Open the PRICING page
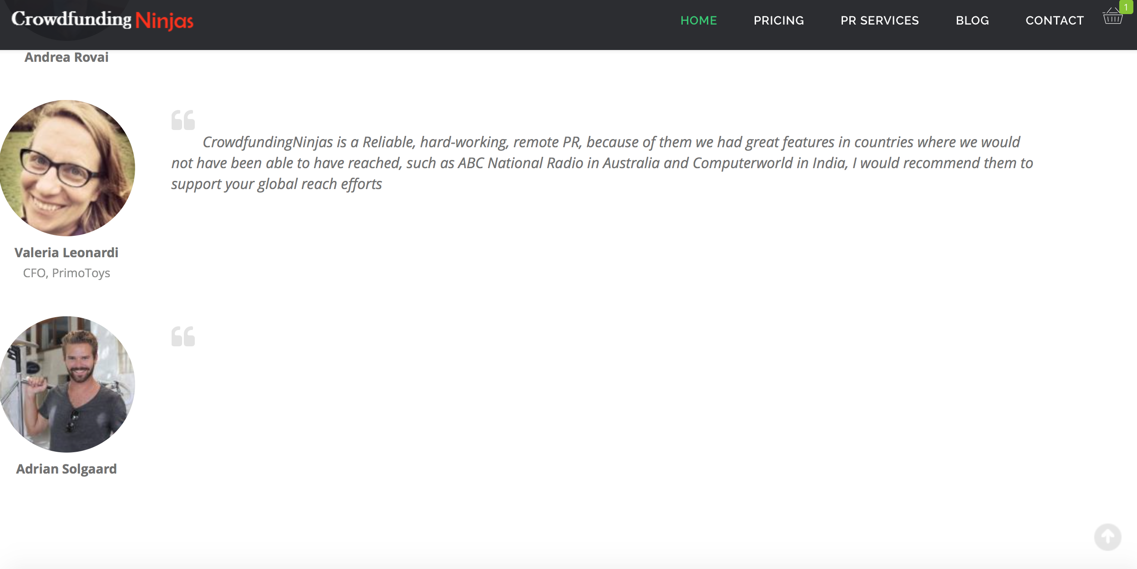 point(779,20)
